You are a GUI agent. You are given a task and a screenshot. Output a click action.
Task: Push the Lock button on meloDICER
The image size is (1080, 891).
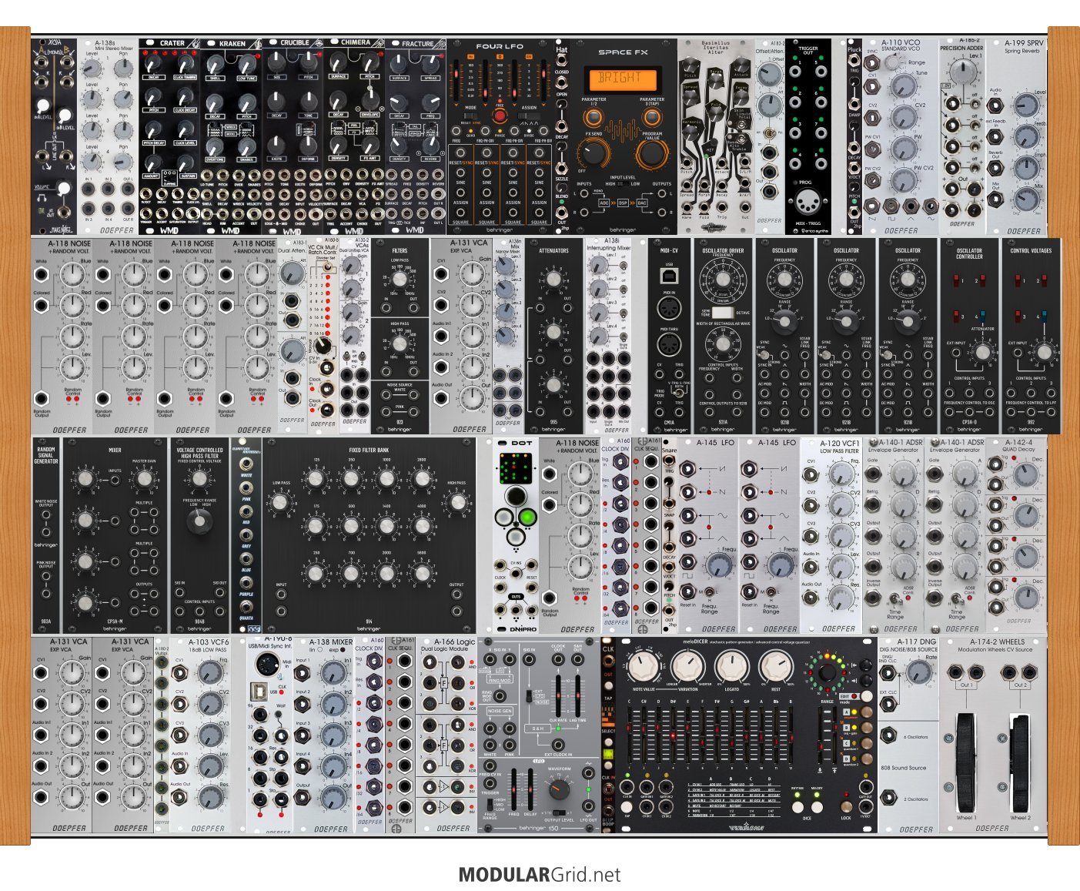click(x=846, y=806)
